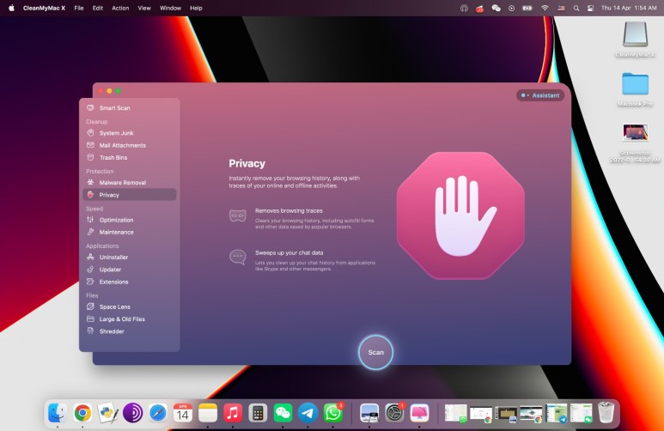
Task: Open Notes from the Dock
Action: pyautogui.click(x=208, y=413)
